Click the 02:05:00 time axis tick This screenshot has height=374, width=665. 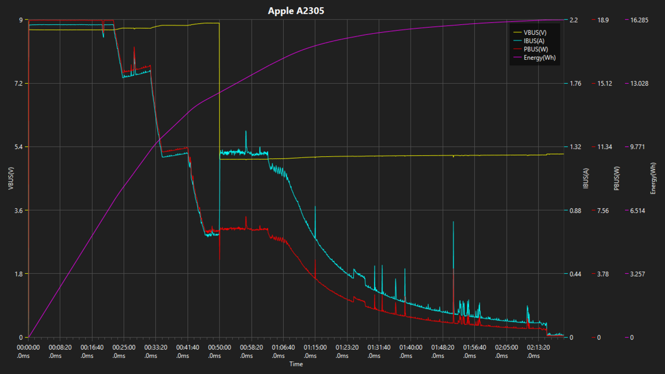507,351
